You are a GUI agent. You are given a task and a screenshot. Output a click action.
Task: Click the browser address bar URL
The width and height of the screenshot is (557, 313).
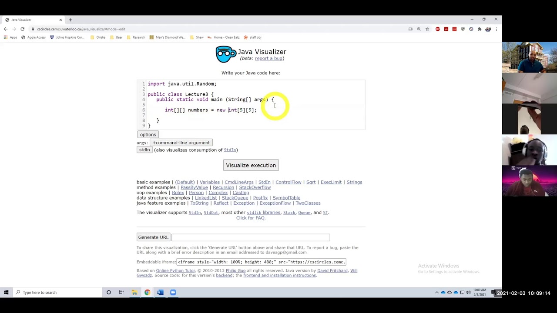tap(81, 29)
